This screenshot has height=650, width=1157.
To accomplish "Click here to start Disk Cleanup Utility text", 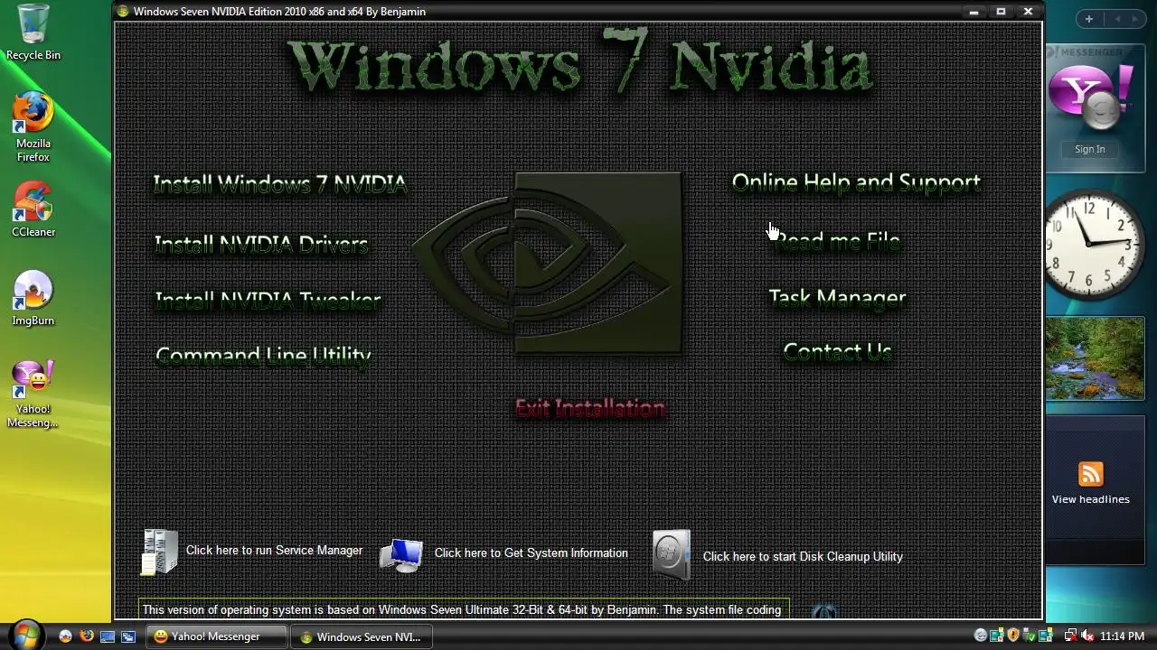I will 803,556.
